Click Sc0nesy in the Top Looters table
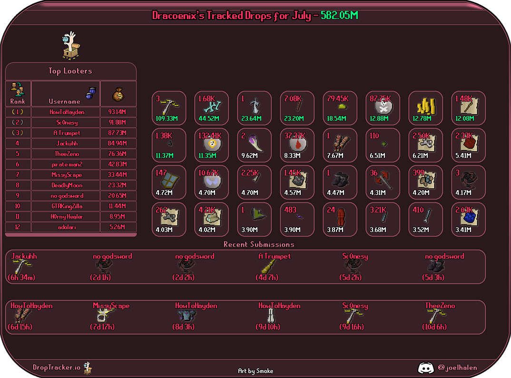The width and height of the screenshot is (511, 378). (x=67, y=122)
